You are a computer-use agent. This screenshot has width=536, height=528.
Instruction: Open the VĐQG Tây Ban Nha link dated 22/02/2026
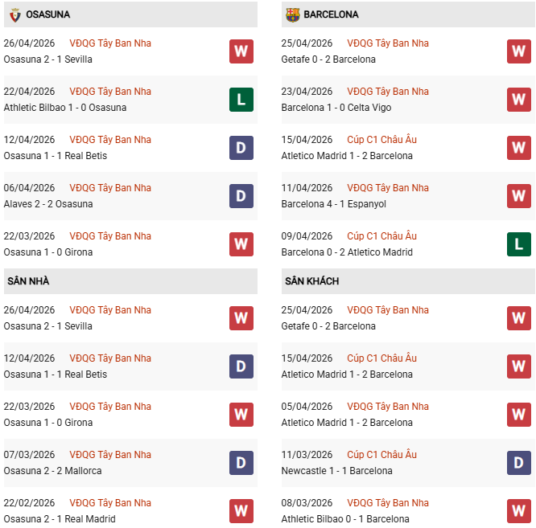tap(110, 503)
